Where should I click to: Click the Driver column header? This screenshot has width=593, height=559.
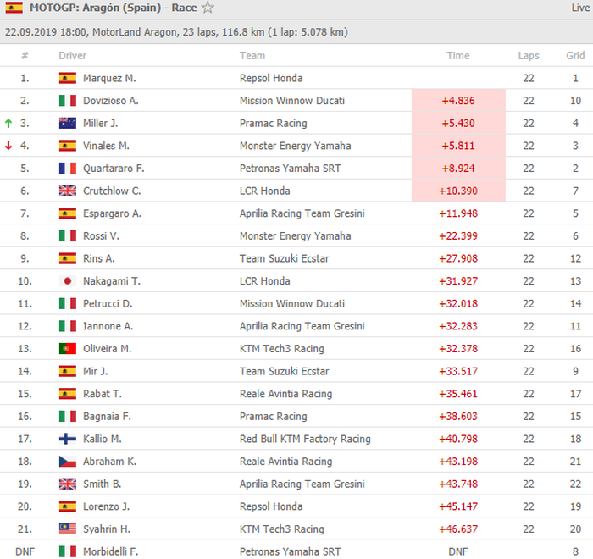click(x=72, y=56)
